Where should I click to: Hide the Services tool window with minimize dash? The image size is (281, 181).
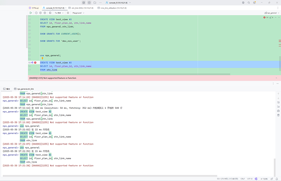coord(278,84)
